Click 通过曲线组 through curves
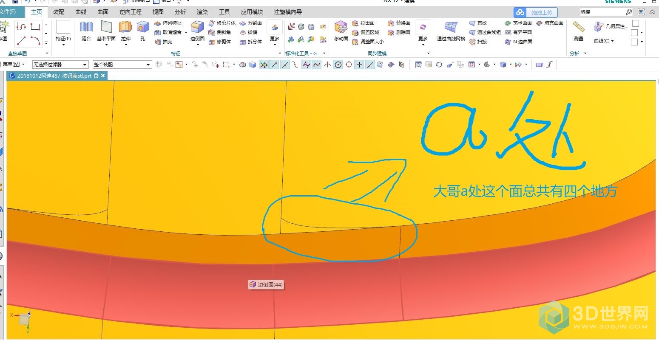The width and height of the screenshot is (659, 340). pyautogui.click(x=485, y=32)
